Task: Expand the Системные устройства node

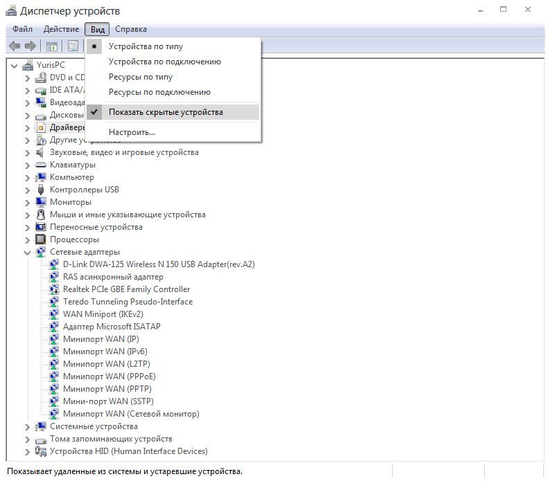Action: pyautogui.click(x=27, y=427)
